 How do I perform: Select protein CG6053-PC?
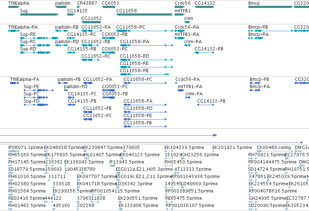pyautogui.click(x=109, y=90)
